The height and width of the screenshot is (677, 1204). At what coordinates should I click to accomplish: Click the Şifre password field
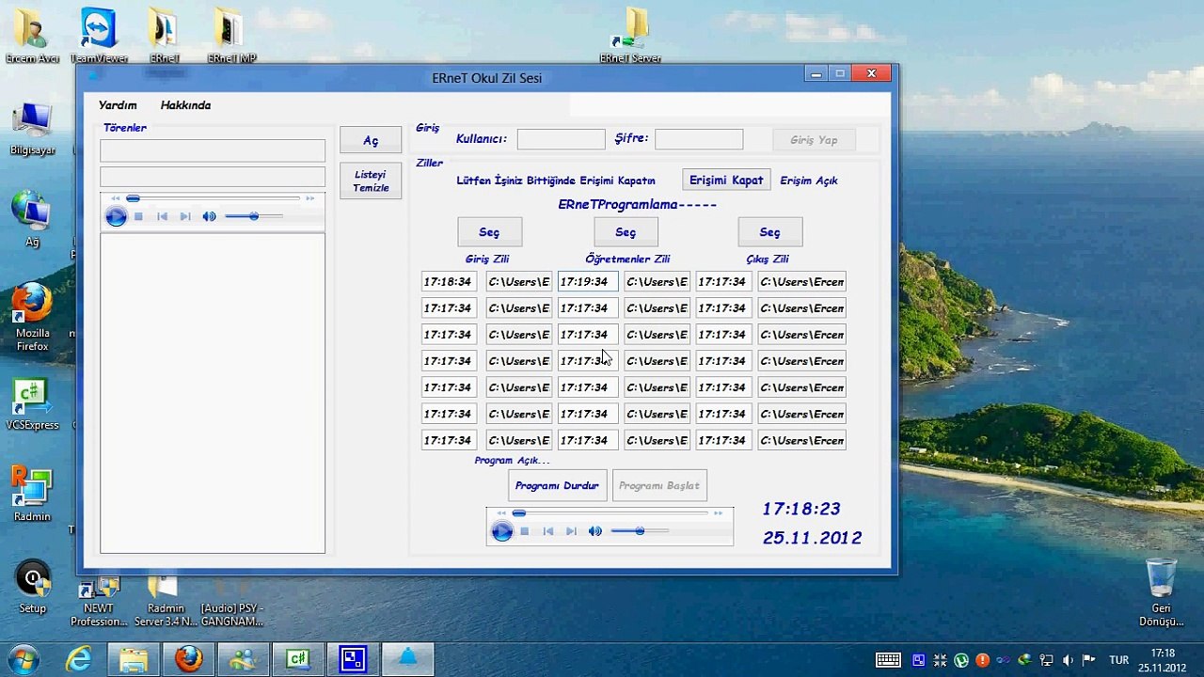tap(699, 139)
